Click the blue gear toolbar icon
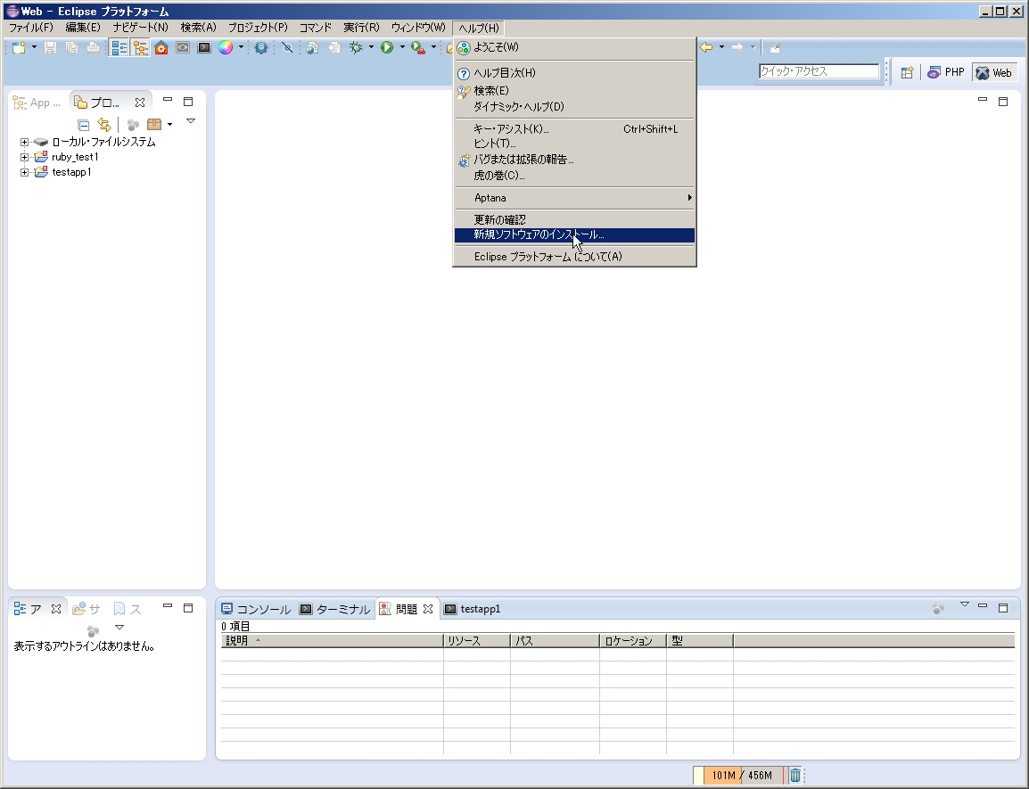 261,47
